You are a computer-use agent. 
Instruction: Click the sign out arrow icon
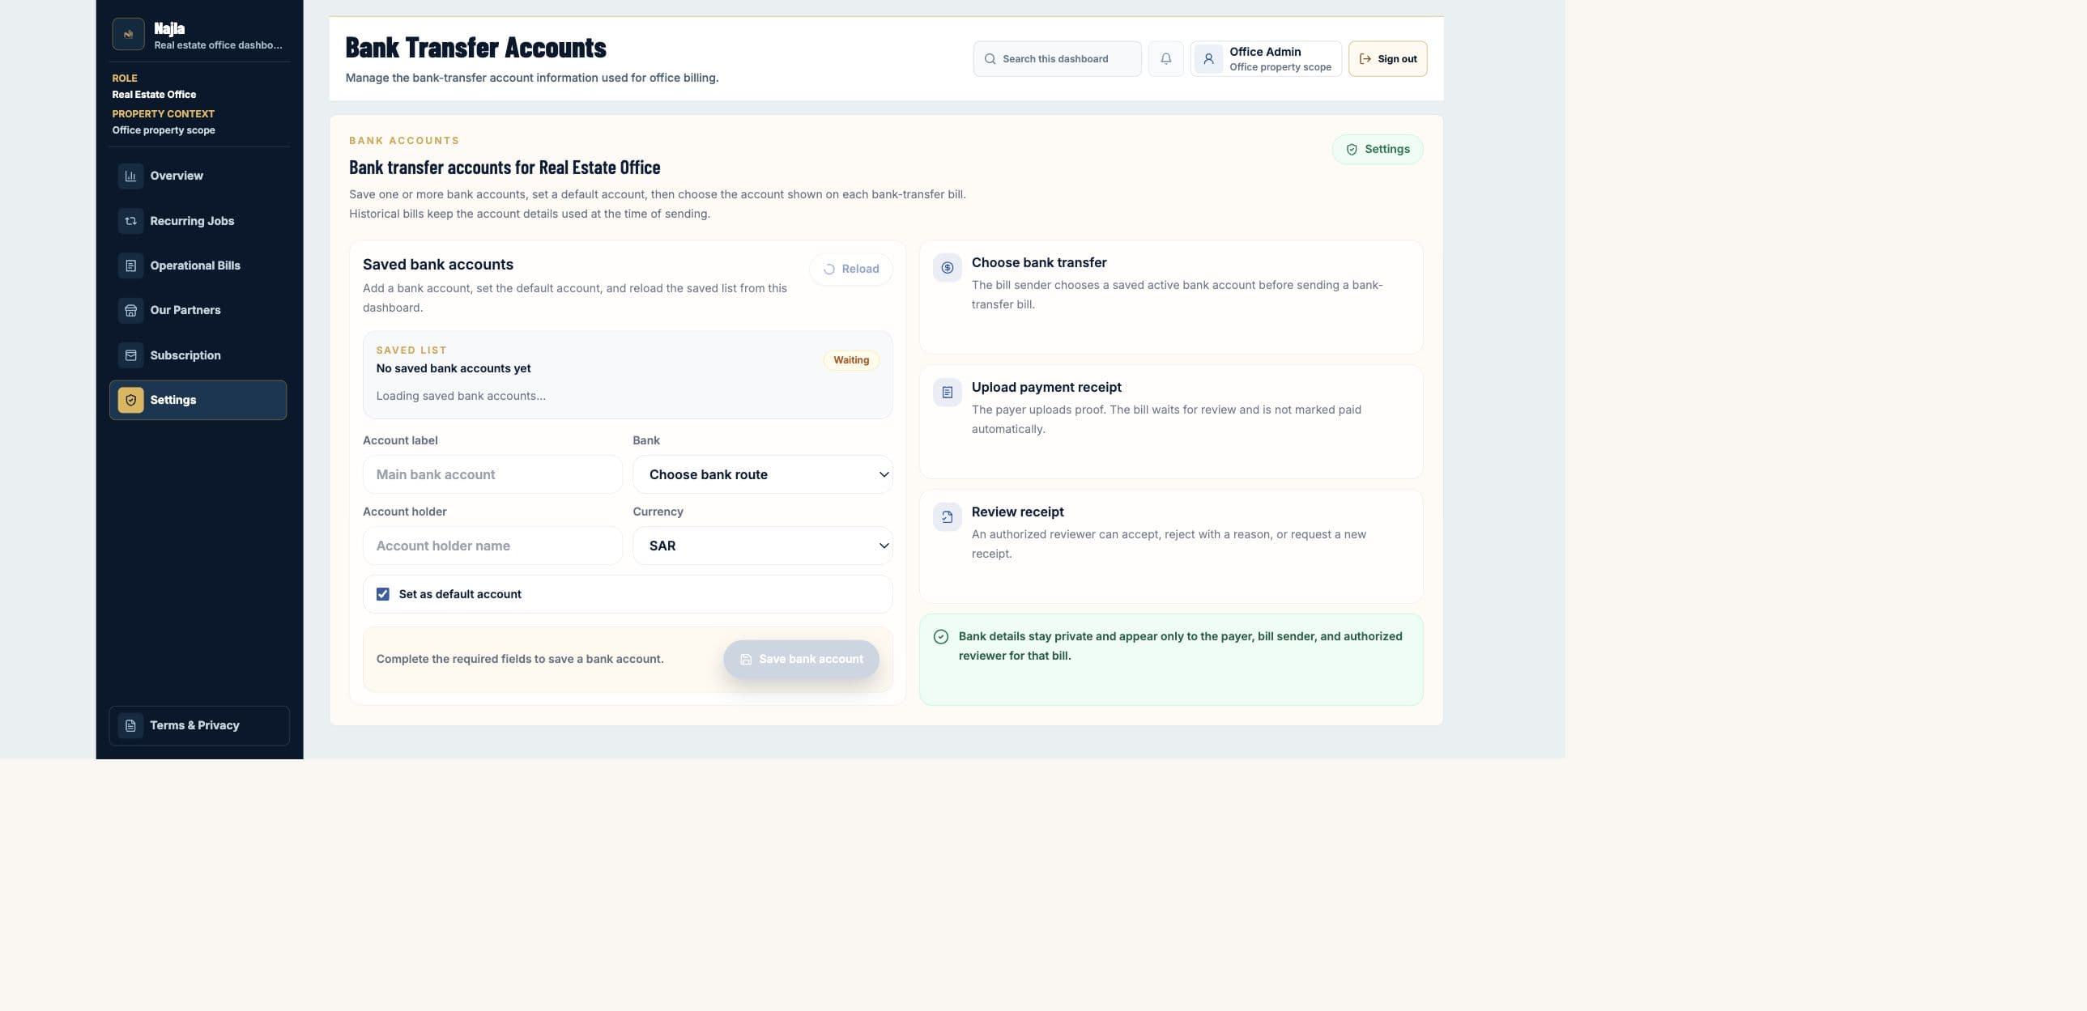pyautogui.click(x=1365, y=59)
